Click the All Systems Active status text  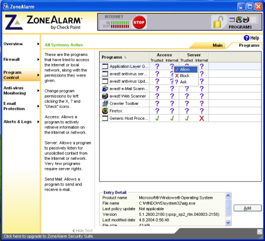click(64, 45)
